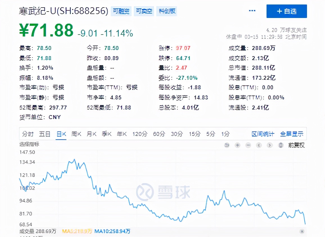Screen dimensions: 325x237
Task: Click the 可卖空 tag
Action: [x=144, y=11]
